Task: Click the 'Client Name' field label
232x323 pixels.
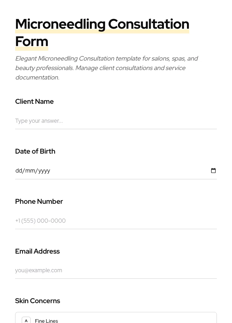Action: [34, 102]
